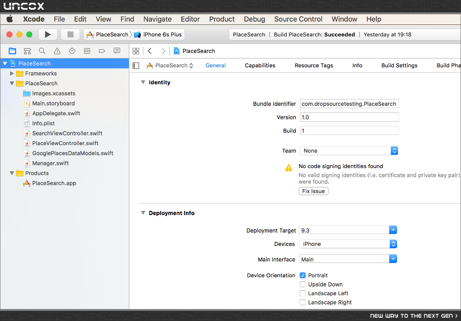The width and height of the screenshot is (461, 321).
Task: Select the PlaceSearch scheme in toolbar
Action: pos(107,35)
